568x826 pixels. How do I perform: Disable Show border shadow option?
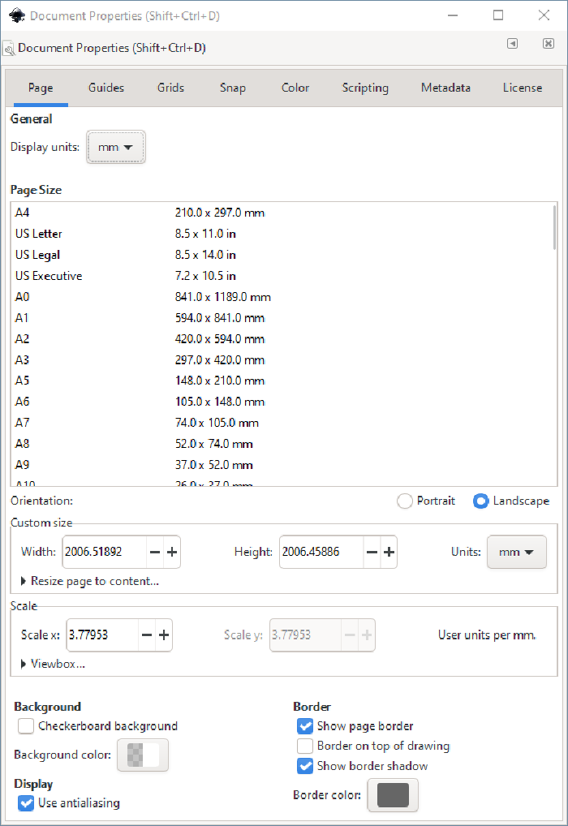(305, 766)
